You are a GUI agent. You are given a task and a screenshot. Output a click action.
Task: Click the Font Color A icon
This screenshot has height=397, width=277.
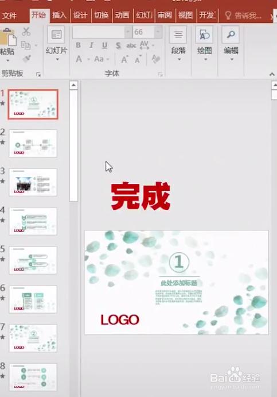(79, 59)
